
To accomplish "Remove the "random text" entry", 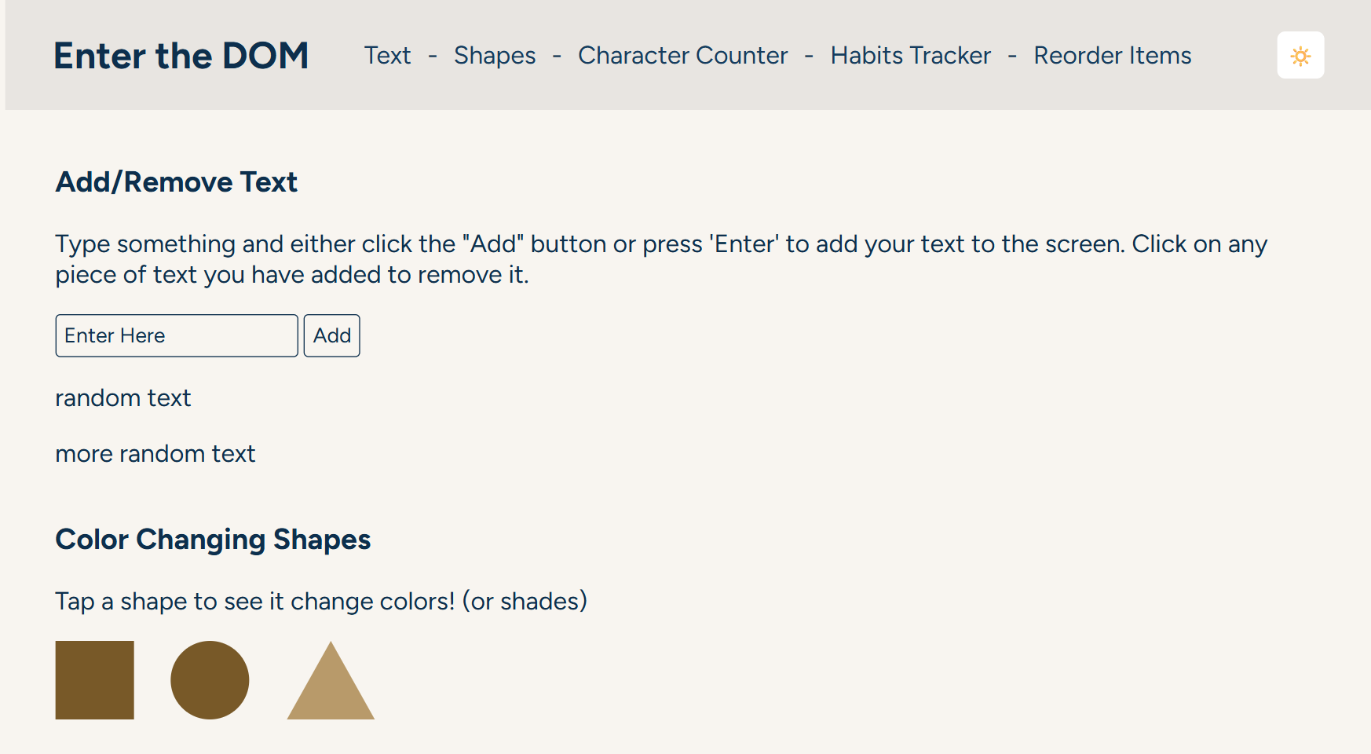I will pos(123,397).
